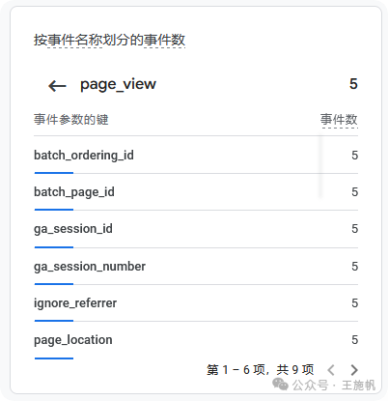The width and height of the screenshot is (388, 401).
Task: Open the card title 按事件名称划分的事件数
Action: (x=109, y=41)
